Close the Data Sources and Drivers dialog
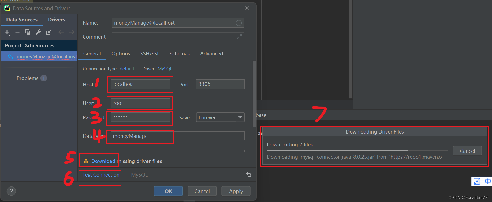Viewport: 492px width, 202px height. pos(247,8)
